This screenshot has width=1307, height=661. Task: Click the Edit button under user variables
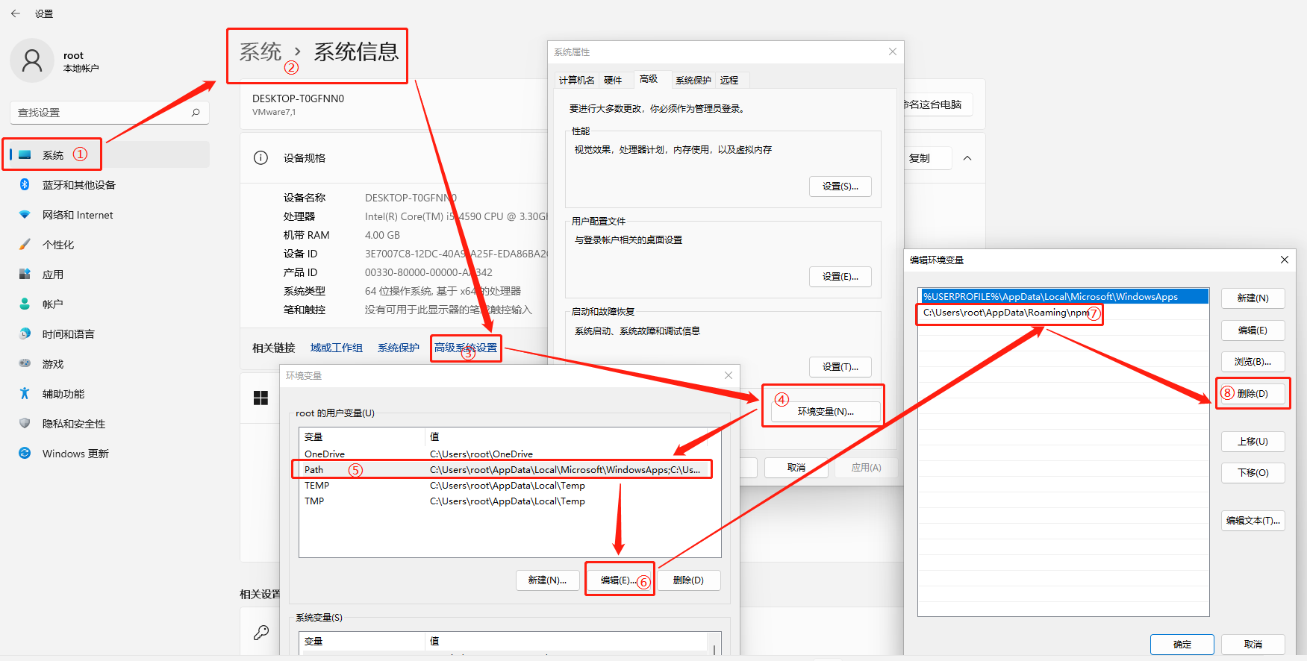point(618,580)
